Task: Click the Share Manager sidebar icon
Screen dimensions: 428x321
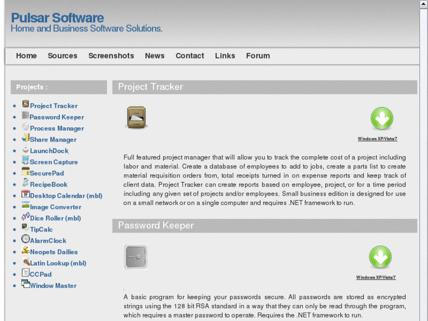Action: click(25, 138)
